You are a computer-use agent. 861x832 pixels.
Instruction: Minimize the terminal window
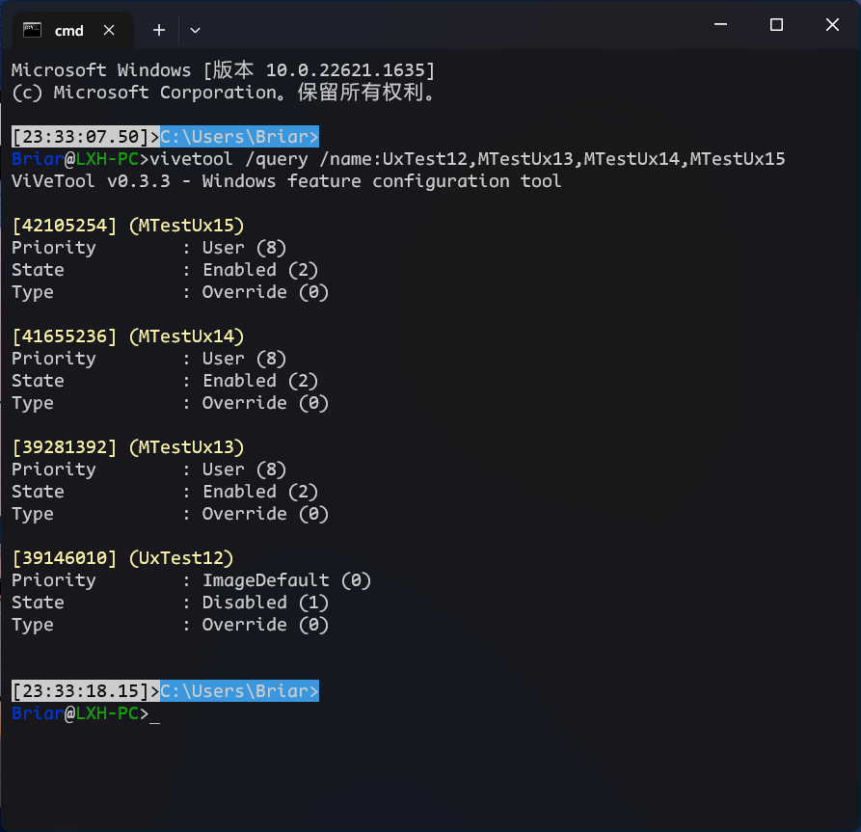pos(720,25)
